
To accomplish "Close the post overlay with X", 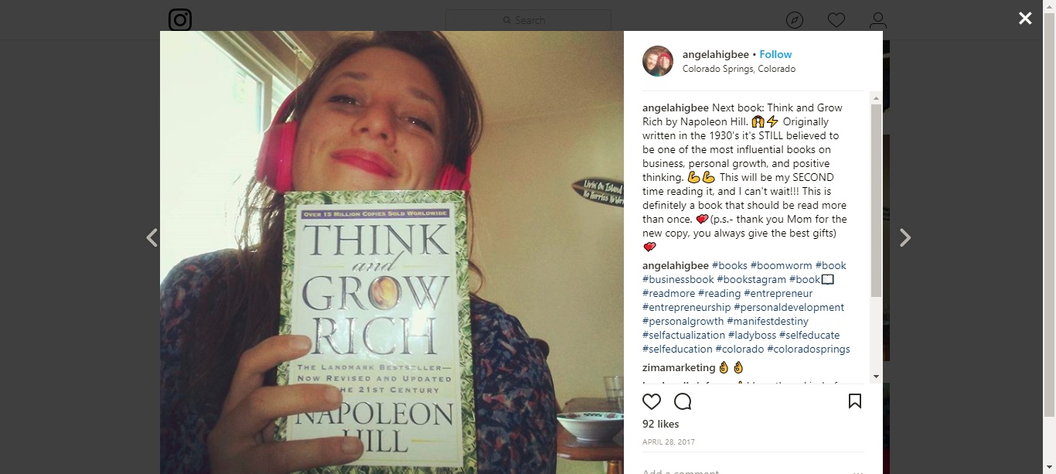I will tap(1025, 18).
